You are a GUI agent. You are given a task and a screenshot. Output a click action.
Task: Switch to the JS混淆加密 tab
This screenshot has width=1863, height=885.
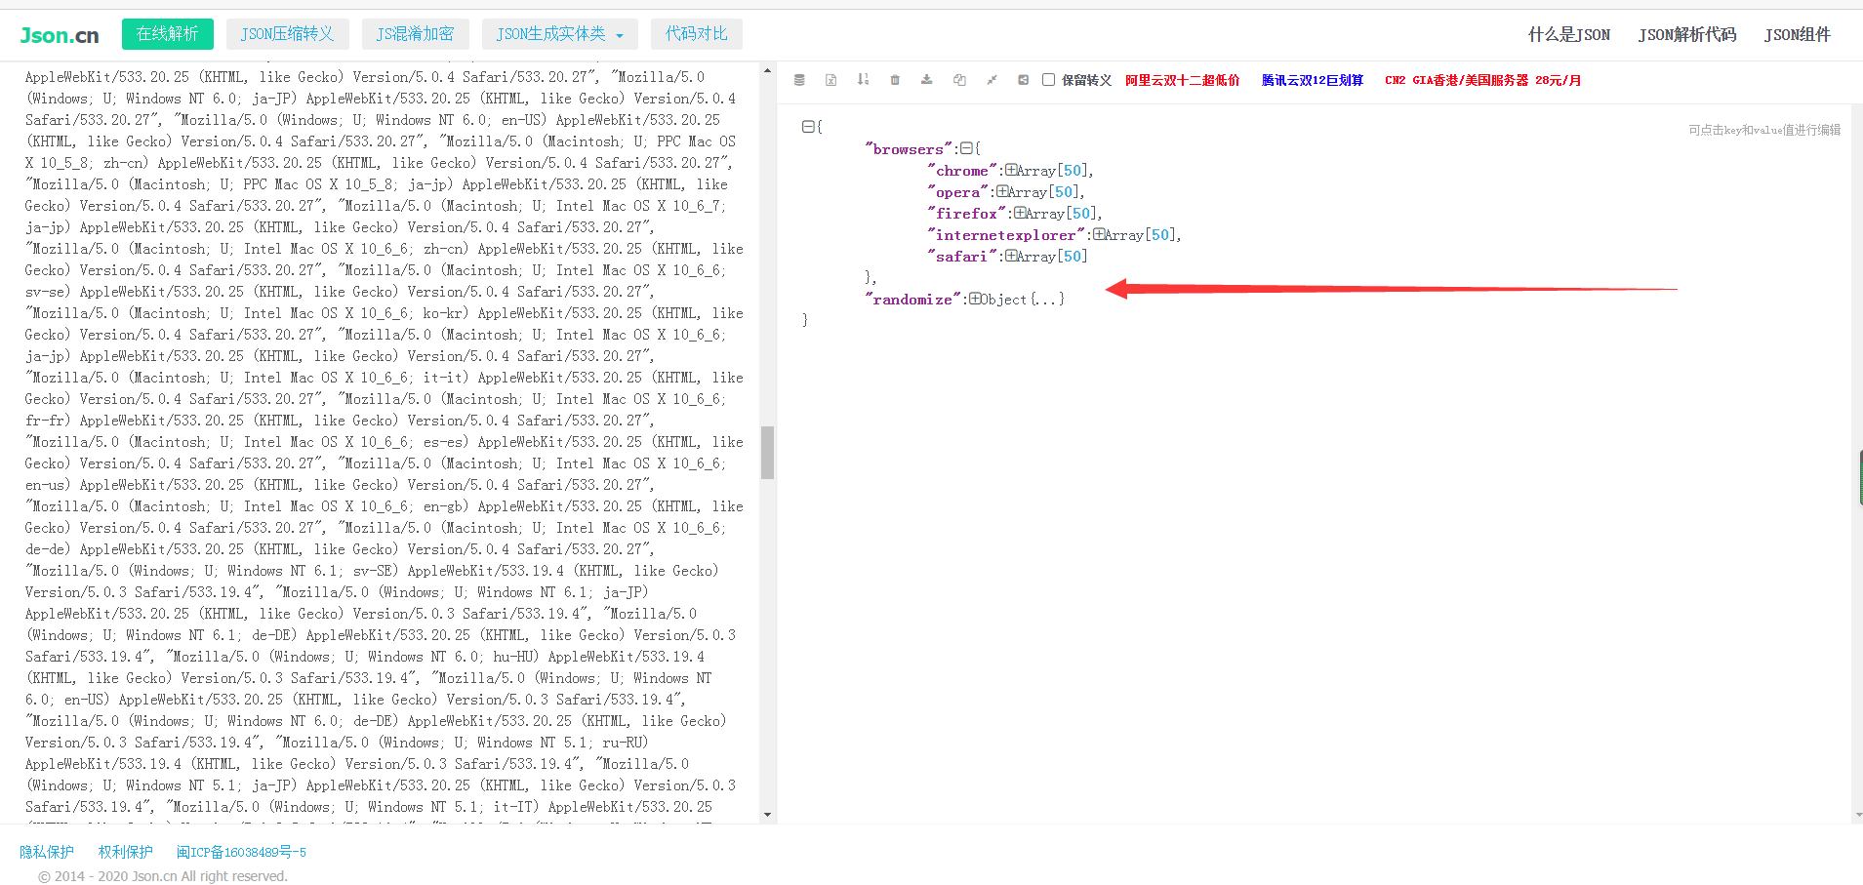point(415,34)
